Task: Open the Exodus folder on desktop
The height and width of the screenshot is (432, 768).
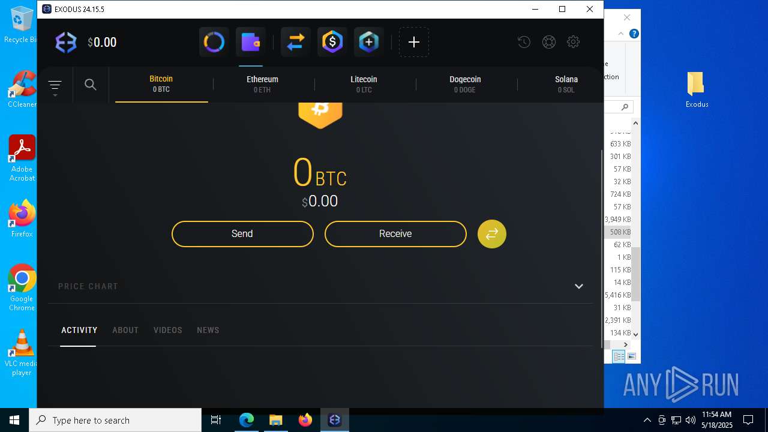Action: (x=697, y=90)
